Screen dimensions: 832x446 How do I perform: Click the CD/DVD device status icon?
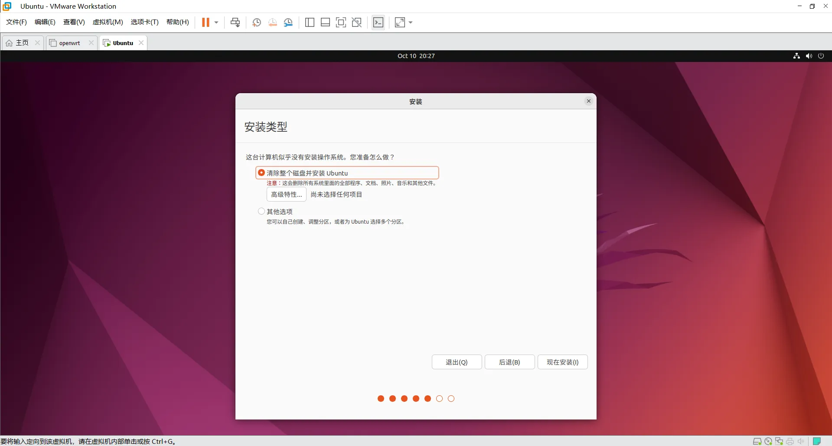point(768,441)
